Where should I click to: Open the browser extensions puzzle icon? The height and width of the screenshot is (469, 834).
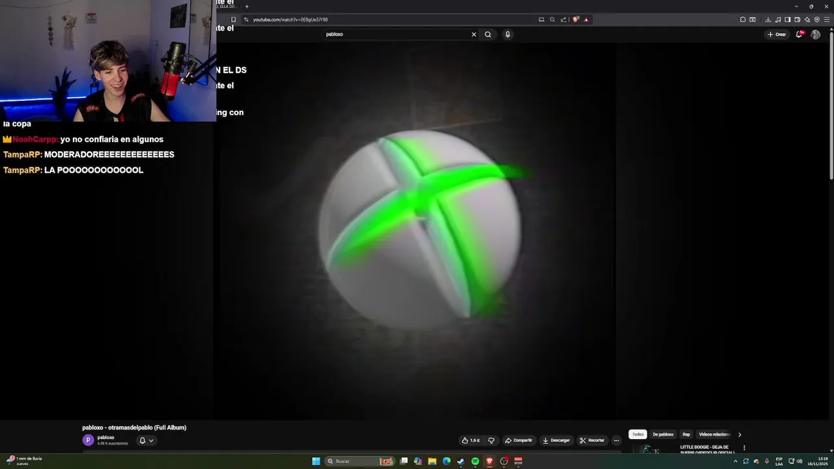pyautogui.click(x=743, y=20)
